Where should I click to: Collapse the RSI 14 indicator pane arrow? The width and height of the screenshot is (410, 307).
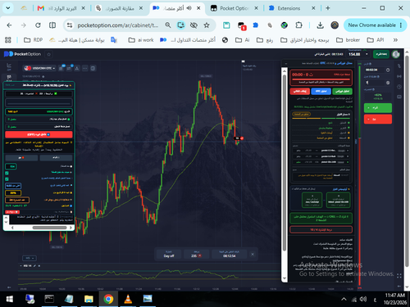pos(21,266)
